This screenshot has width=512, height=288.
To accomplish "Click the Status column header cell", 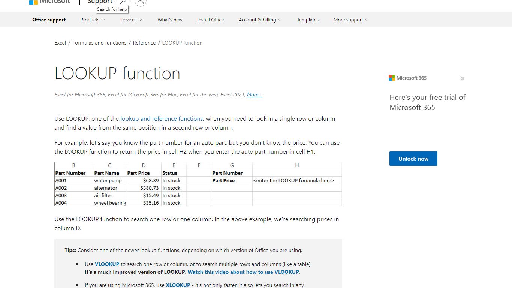I will click(174, 173).
